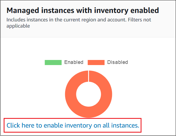
Task: Click the "Enabled" legend label
Action: [x=74, y=62]
